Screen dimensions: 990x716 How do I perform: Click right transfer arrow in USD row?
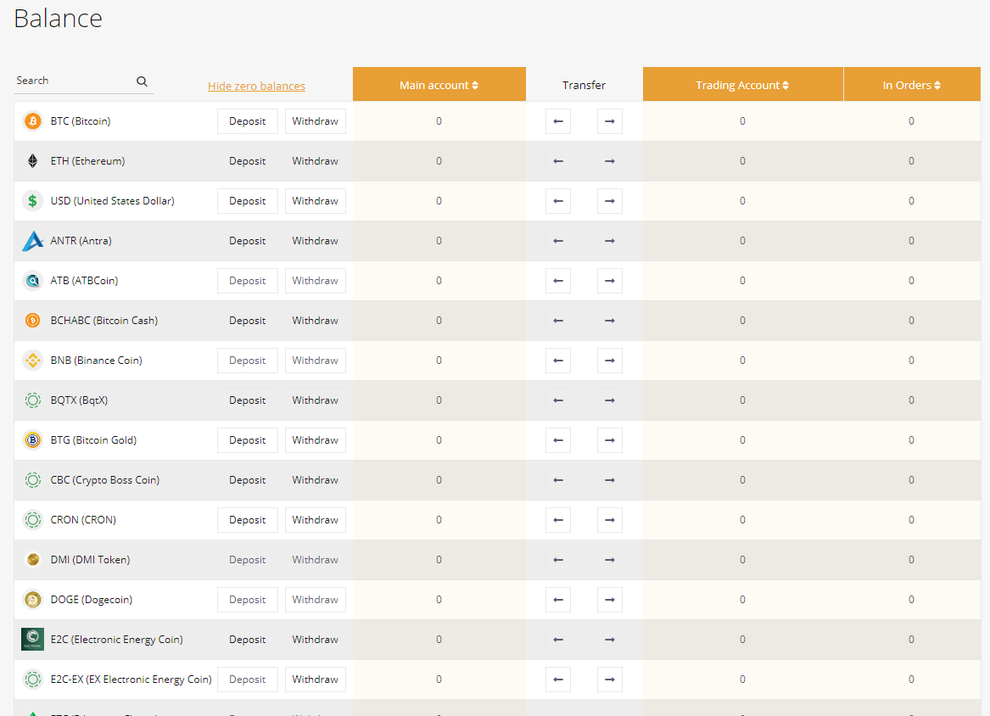coord(609,201)
